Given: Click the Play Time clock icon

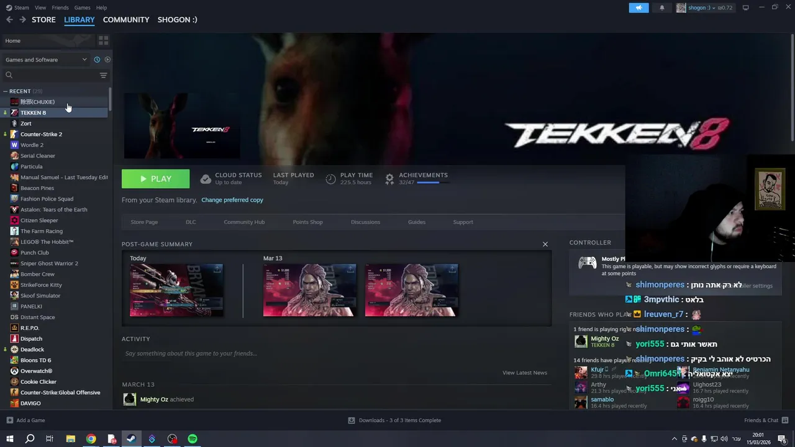Looking at the screenshot, I should (330, 179).
